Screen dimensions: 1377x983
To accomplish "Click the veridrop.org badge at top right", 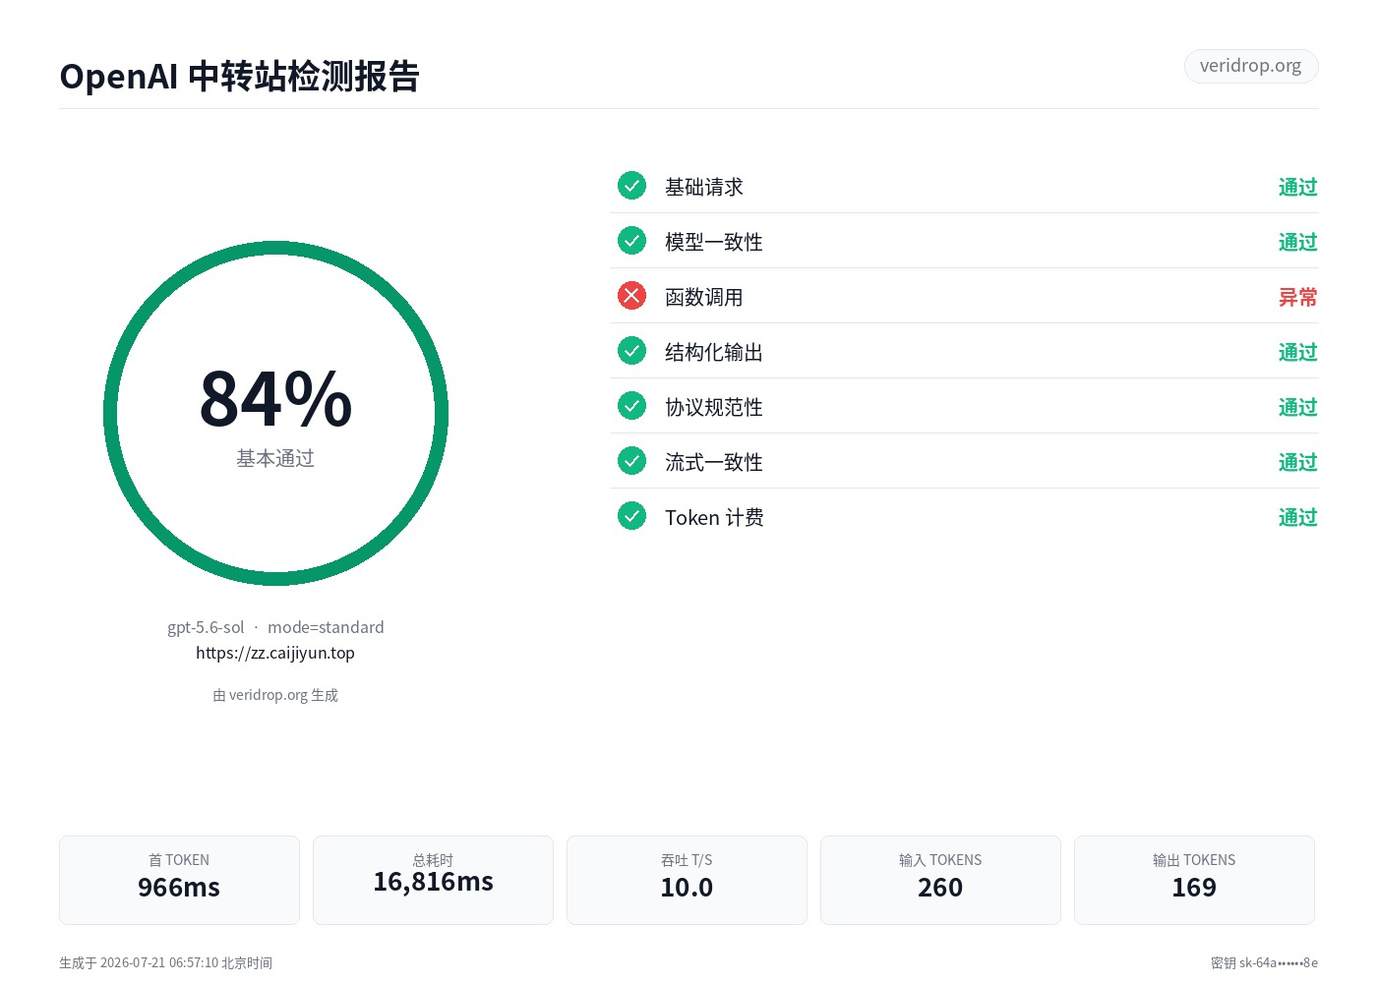I will 1250,66.
